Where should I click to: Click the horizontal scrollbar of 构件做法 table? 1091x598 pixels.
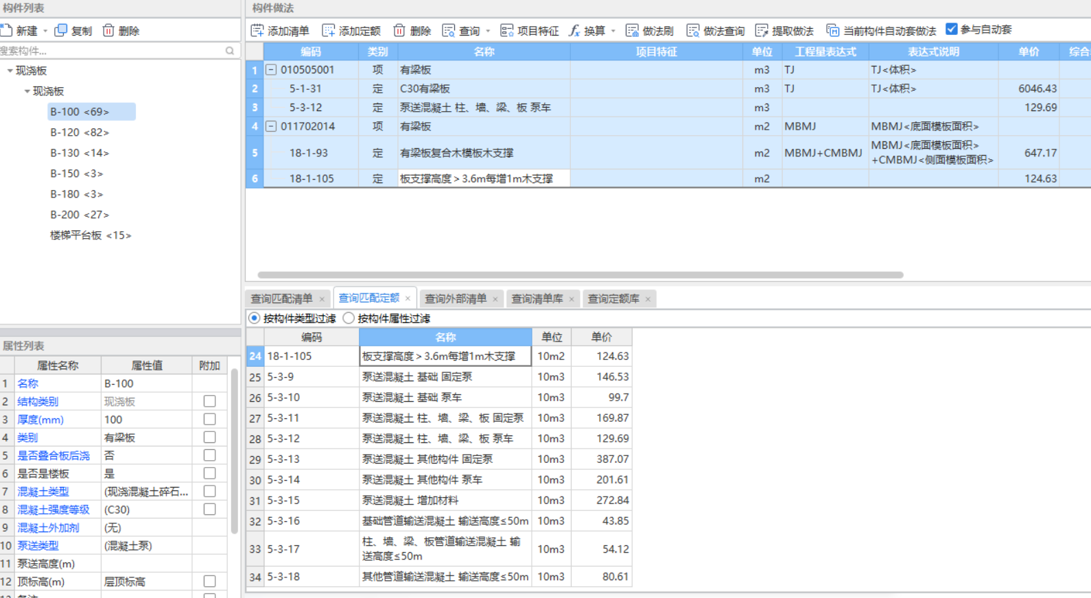pyautogui.click(x=580, y=275)
